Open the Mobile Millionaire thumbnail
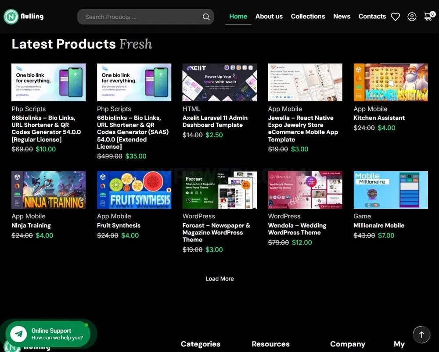 point(391,190)
